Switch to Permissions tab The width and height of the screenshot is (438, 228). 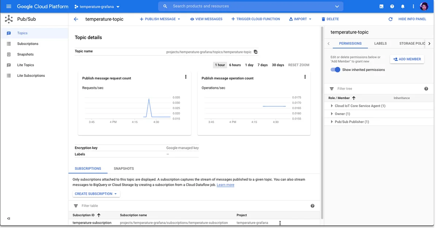[350, 43]
